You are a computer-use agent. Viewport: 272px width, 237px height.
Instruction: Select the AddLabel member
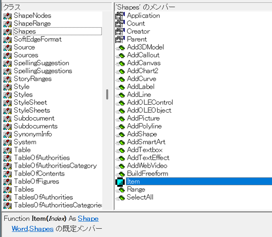click(141, 86)
